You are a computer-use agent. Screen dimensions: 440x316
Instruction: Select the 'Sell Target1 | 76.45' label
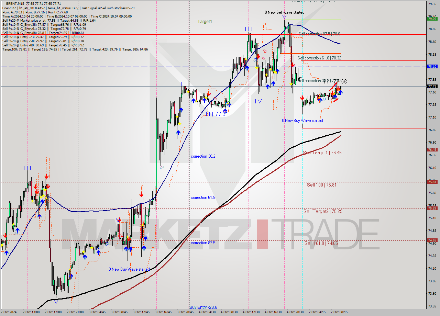pyautogui.click(x=322, y=153)
